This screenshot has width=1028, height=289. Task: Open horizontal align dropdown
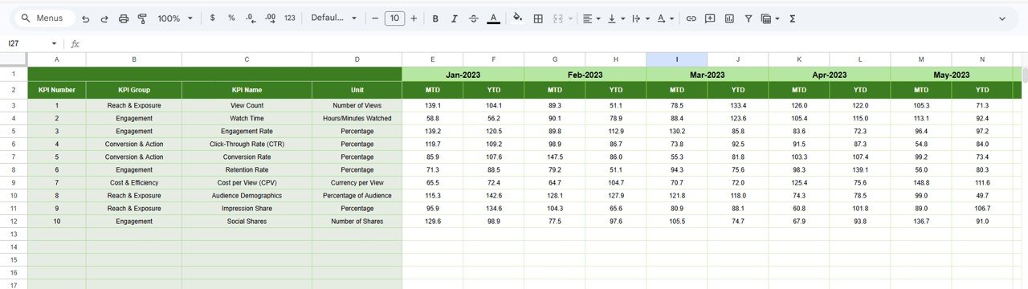click(x=591, y=18)
